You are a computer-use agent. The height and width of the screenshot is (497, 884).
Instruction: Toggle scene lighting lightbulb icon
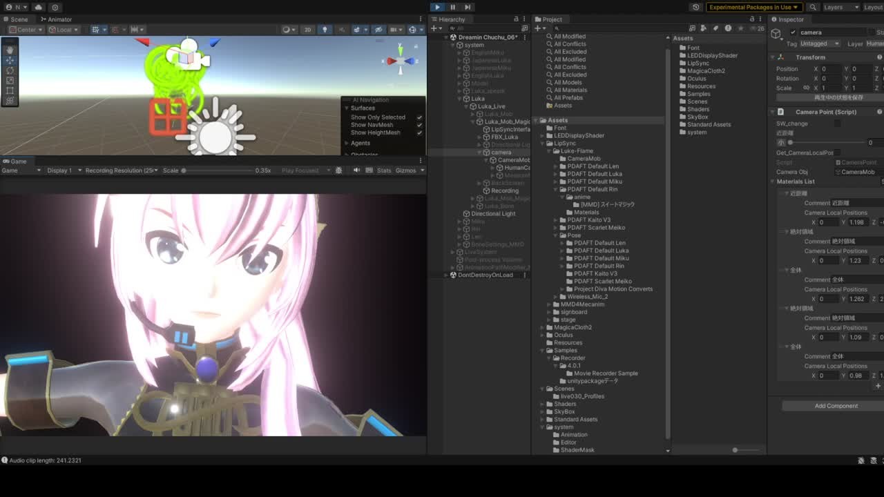point(325,30)
